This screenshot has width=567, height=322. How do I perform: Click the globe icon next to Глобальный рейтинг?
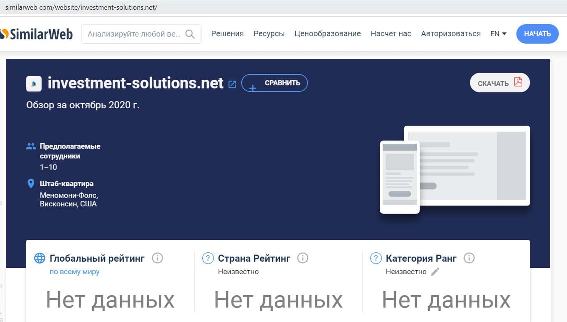click(40, 258)
